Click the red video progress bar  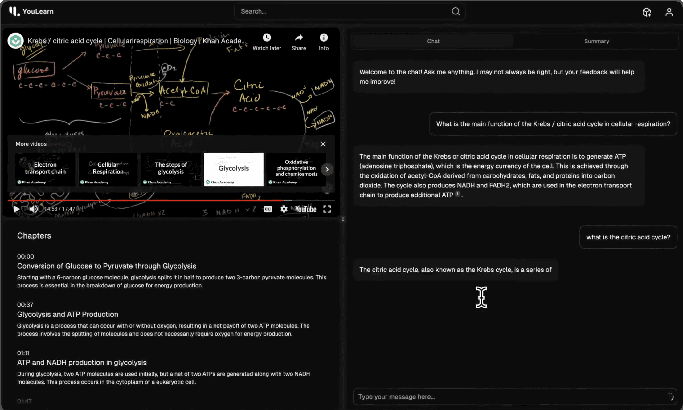pos(145,200)
